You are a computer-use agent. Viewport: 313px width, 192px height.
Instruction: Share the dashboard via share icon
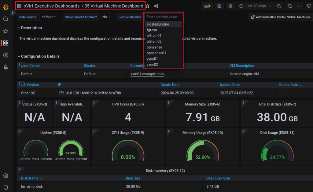point(156,6)
